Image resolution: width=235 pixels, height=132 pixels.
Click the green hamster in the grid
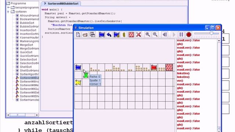click(x=86, y=75)
